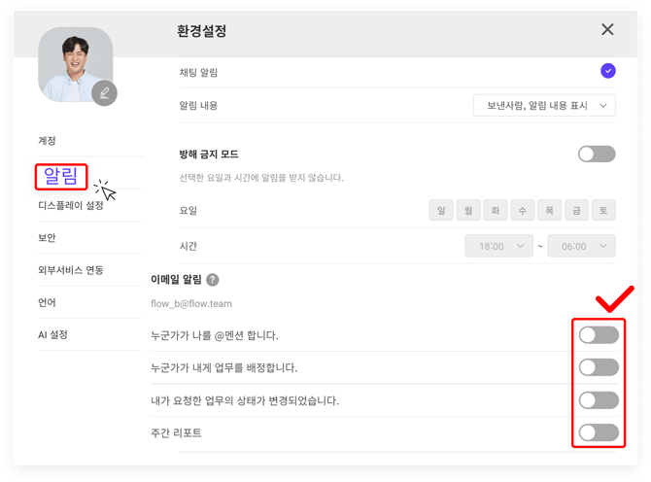Open the 18:00 start time dropdown
The width and height of the screenshot is (651, 482).
pos(499,247)
